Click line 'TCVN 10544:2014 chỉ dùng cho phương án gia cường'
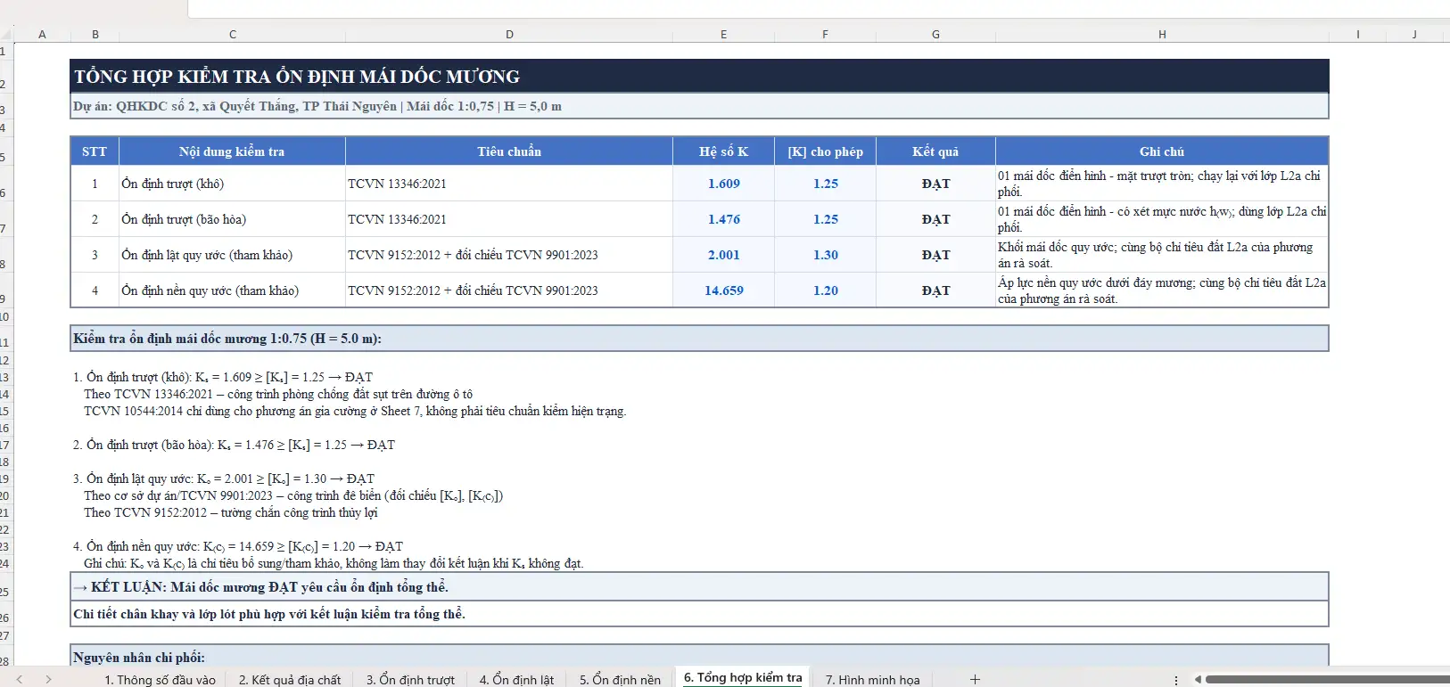This screenshot has height=687, width=1450. (x=355, y=411)
